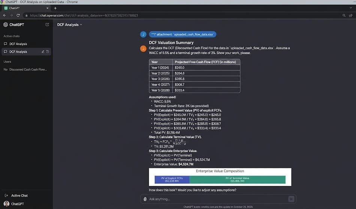Click the ChatGPT account name at the sidebar bottom

pyautogui.click(x=18, y=204)
